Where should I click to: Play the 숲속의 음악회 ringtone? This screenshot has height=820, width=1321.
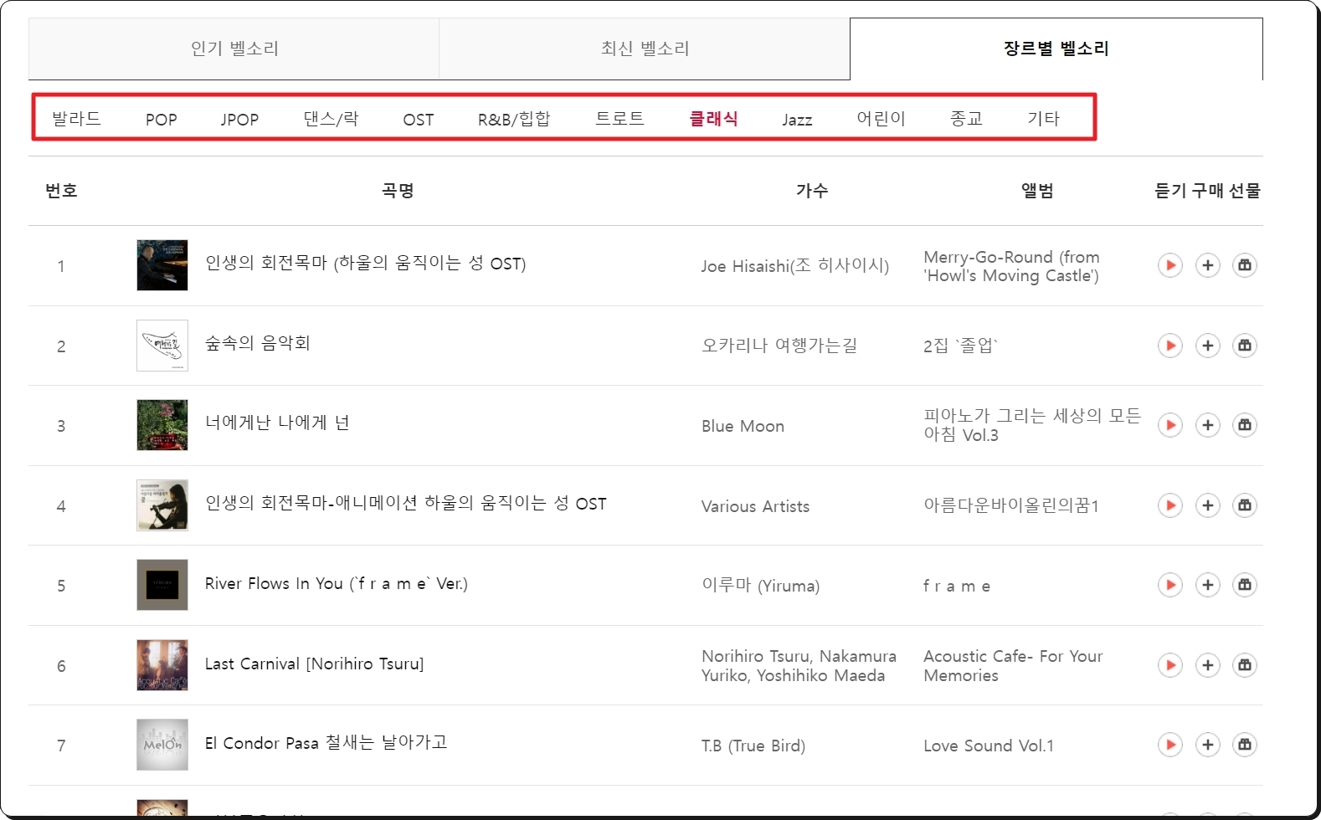coord(1169,346)
